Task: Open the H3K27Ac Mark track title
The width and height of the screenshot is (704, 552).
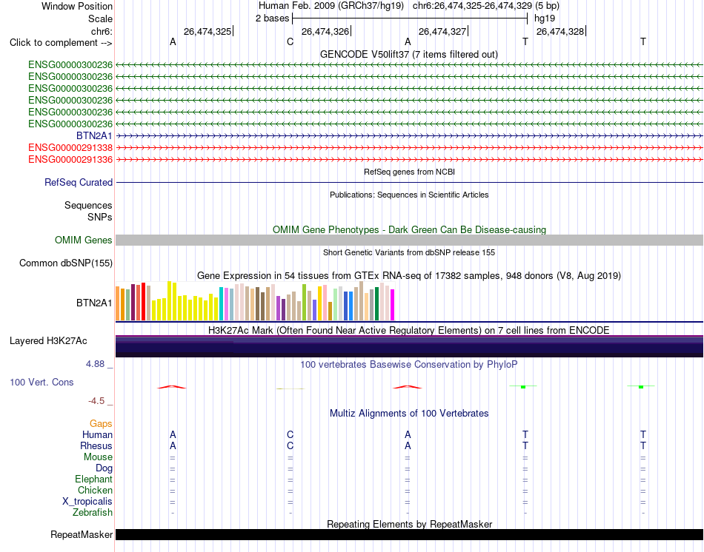Action: click(x=409, y=331)
